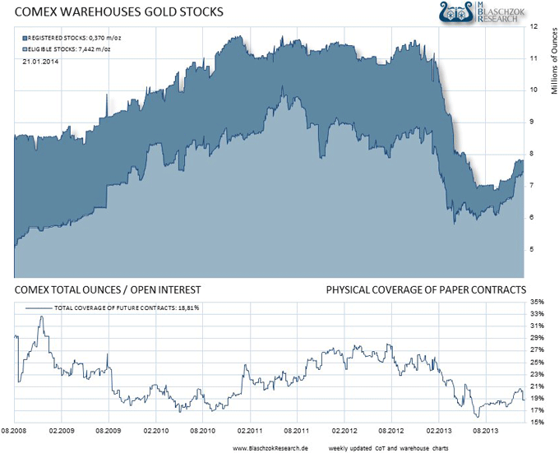The height and width of the screenshot is (453, 559).
Task: Click the 5 value on the y-axis
Action: (532, 249)
